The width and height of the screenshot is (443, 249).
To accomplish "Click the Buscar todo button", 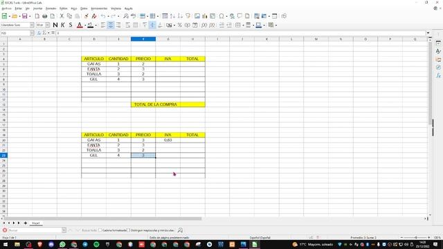I will point(89,230).
